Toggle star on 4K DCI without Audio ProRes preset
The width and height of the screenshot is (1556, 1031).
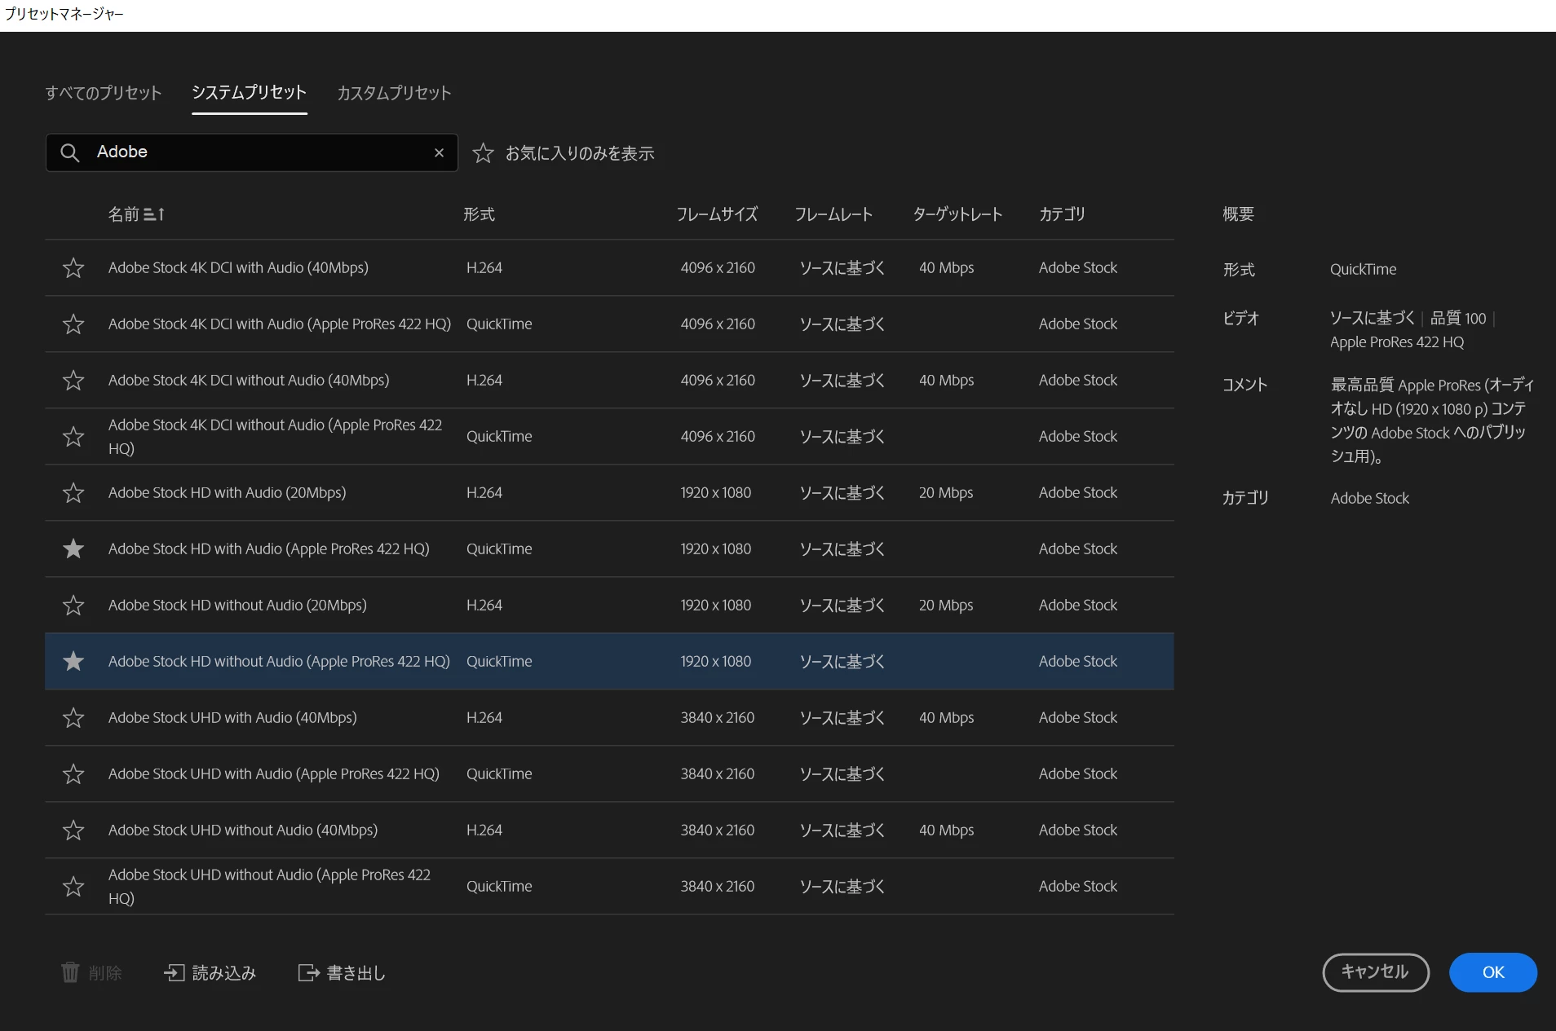click(x=73, y=436)
